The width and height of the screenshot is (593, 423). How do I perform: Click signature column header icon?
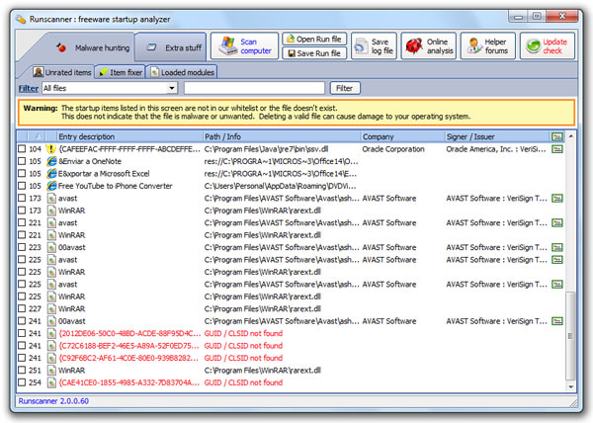[556, 136]
